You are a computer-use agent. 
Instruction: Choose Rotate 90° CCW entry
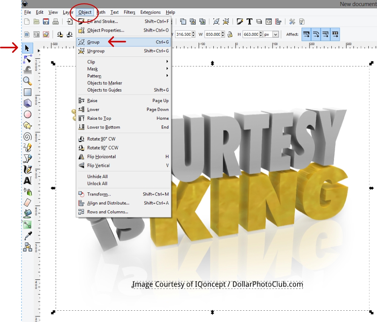tap(124, 148)
